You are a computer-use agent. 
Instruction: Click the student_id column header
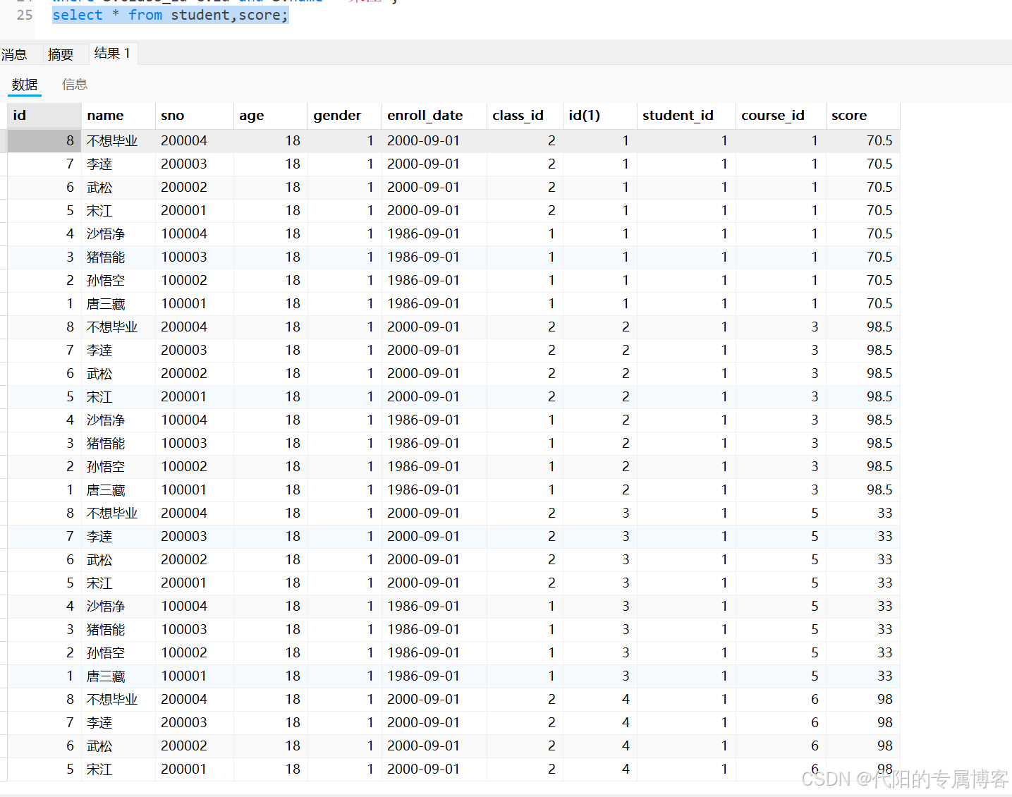tap(685, 116)
